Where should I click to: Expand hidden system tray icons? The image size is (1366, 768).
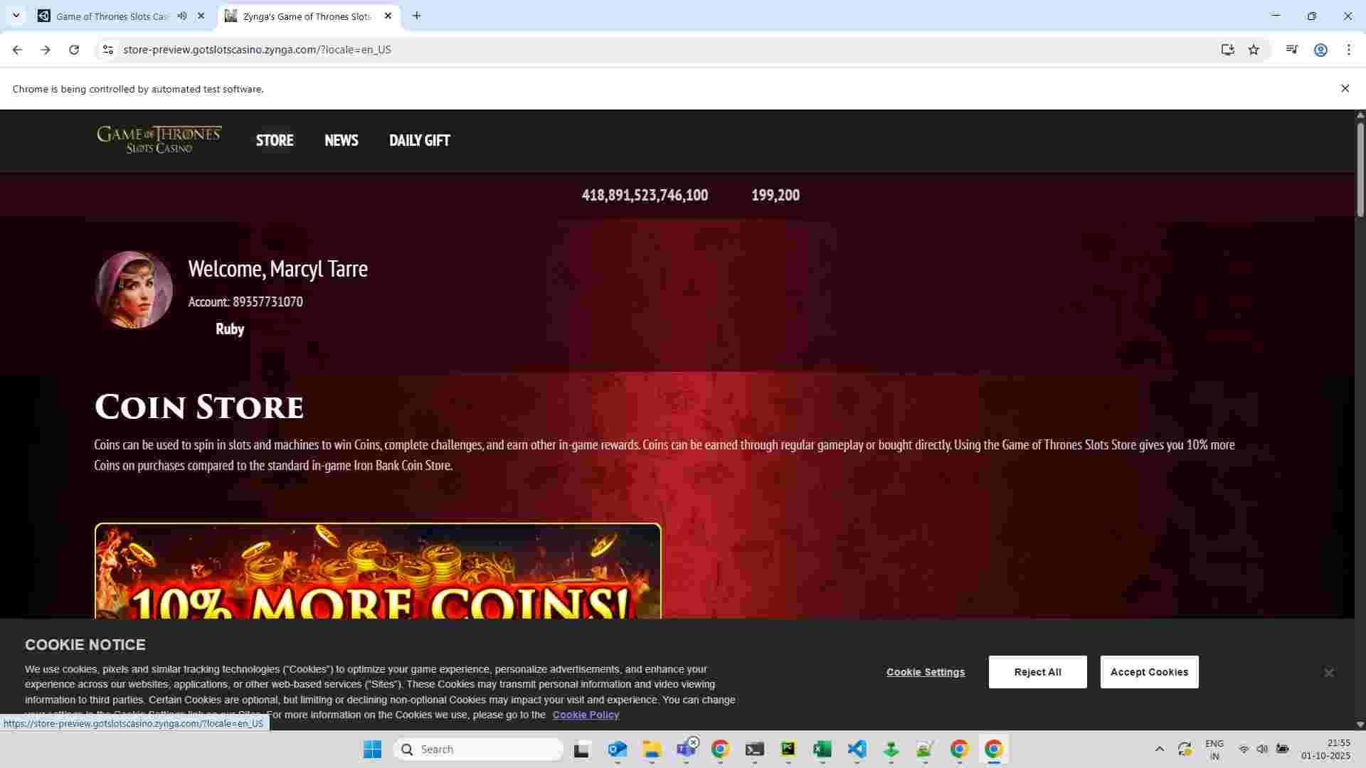1159,749
